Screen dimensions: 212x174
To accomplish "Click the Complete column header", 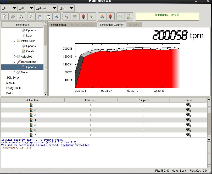I will [143, 100].
